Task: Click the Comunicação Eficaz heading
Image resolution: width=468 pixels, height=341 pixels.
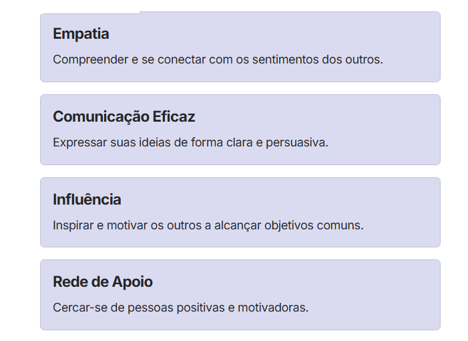Action: (x=124, y=116)
